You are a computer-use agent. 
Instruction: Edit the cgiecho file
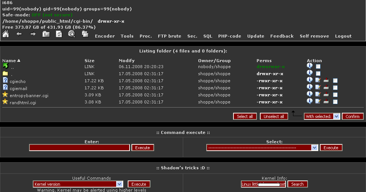pos(318,80)
